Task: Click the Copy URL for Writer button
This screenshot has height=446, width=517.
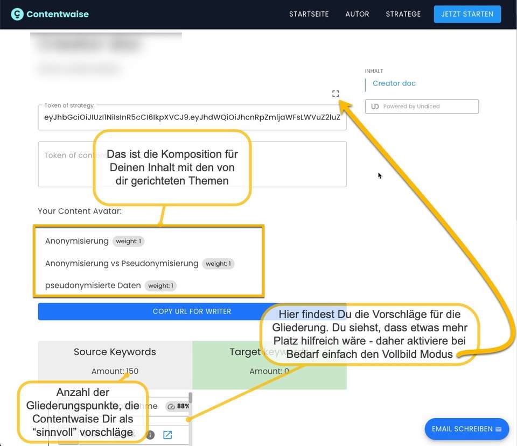Action: (x=192, y=312)
